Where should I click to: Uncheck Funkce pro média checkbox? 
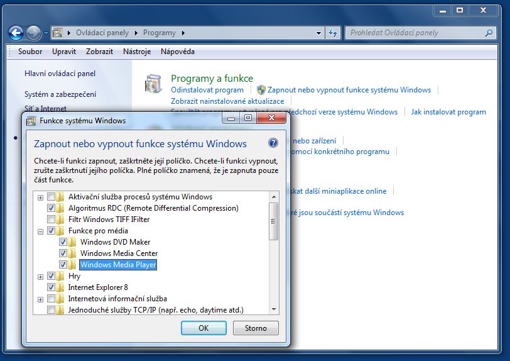coord(51,231)
